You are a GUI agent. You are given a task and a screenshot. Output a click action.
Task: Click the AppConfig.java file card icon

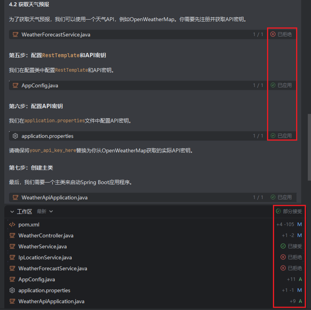click(x=15, y=85)
